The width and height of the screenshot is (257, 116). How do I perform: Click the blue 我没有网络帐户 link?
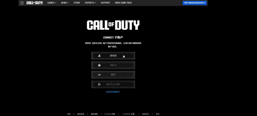[113, 92]
